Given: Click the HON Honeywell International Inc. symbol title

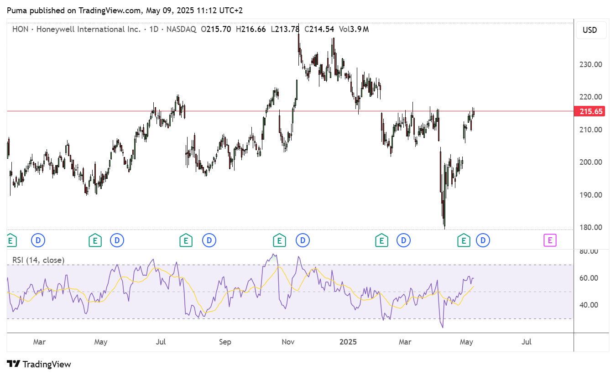Looking at the screenshot, I should pos(76,29).
